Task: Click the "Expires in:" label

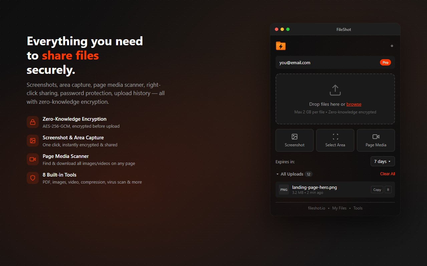Action: pos(285,162)
